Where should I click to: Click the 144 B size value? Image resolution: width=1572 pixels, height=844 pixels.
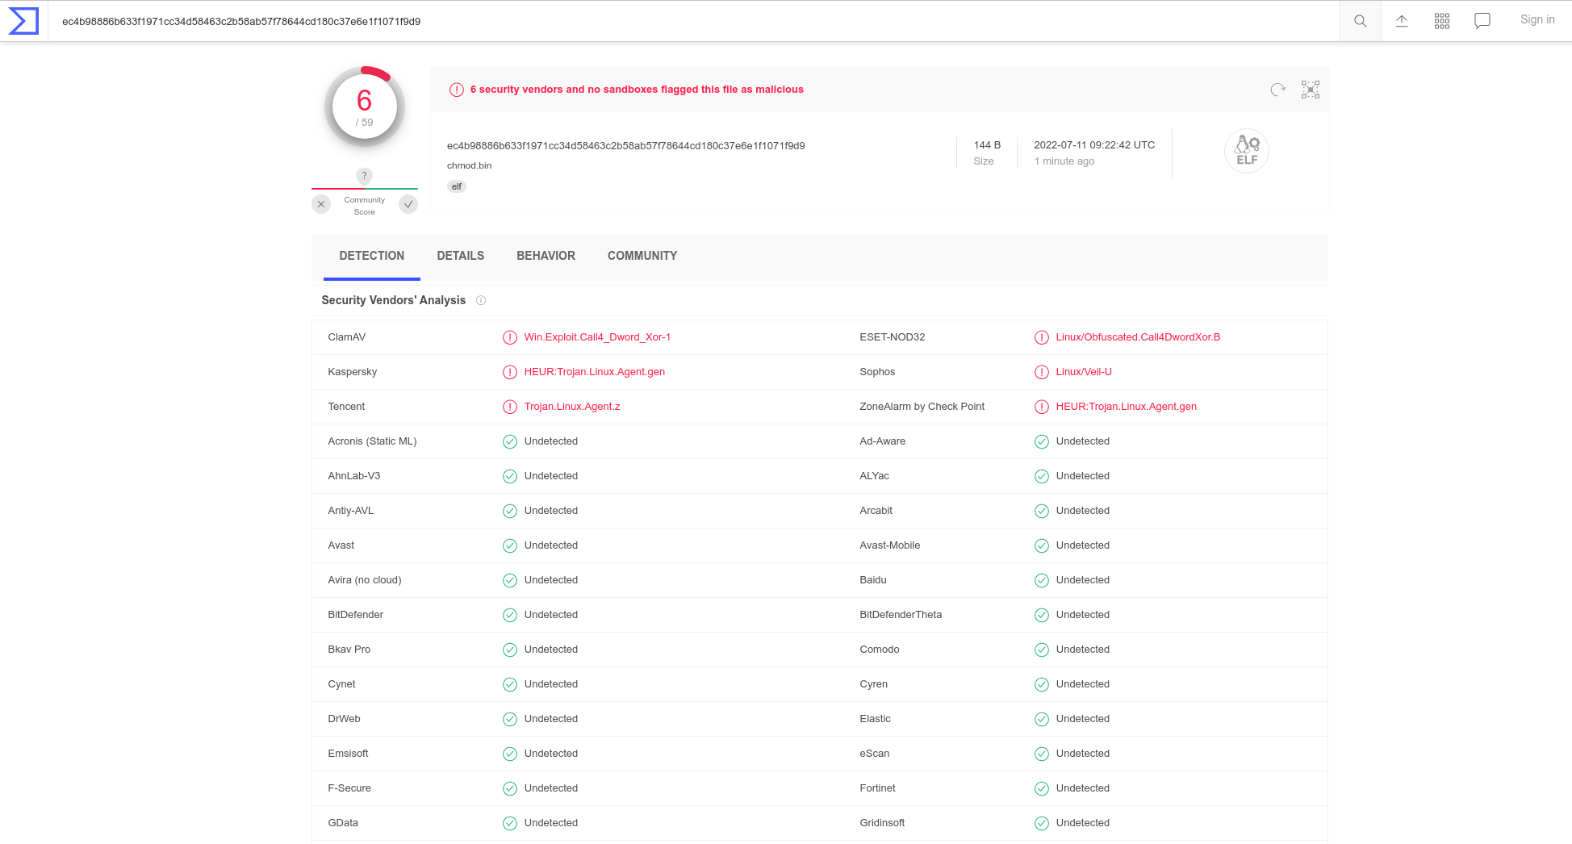pyautogui.click(x=987, y=145)
